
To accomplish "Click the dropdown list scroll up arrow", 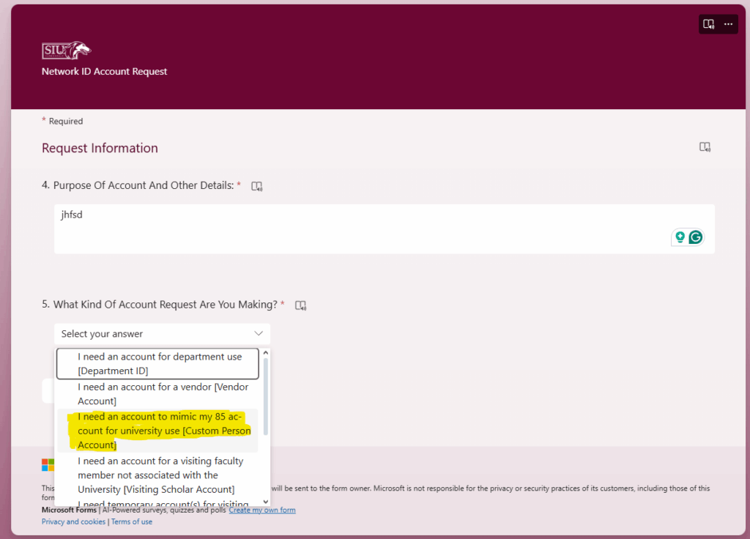I will tap(266, 352).
